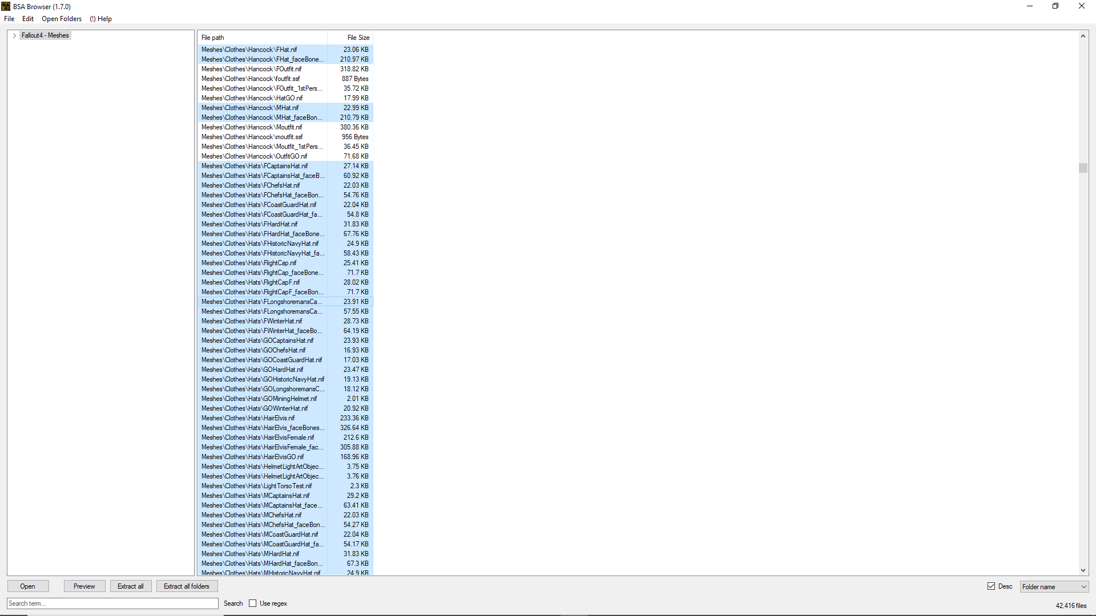The height and width of the screenshot is (616, 1096).
Task: Enable the Use regex checkbox
Action: click(253, 603)
